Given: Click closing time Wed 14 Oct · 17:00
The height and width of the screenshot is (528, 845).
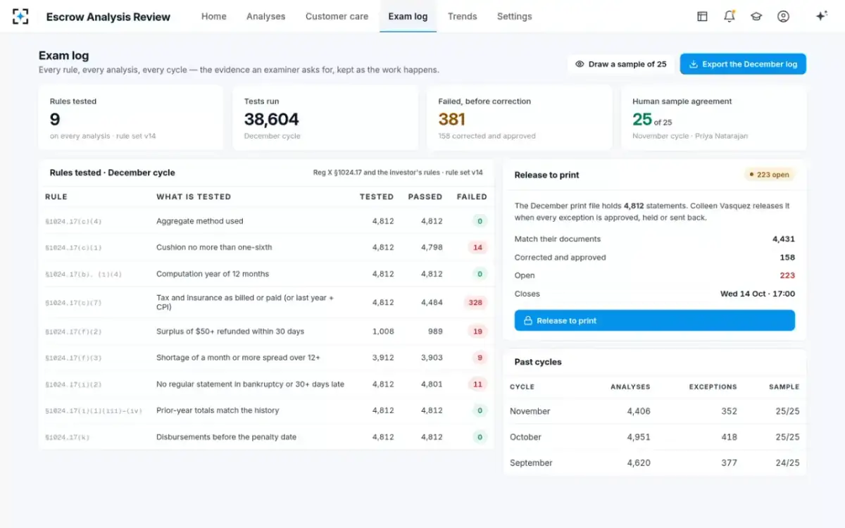Looking at the screenshot, I should point(758,294).
